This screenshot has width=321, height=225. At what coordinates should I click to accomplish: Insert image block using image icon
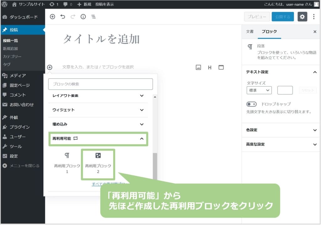(198, 67)
